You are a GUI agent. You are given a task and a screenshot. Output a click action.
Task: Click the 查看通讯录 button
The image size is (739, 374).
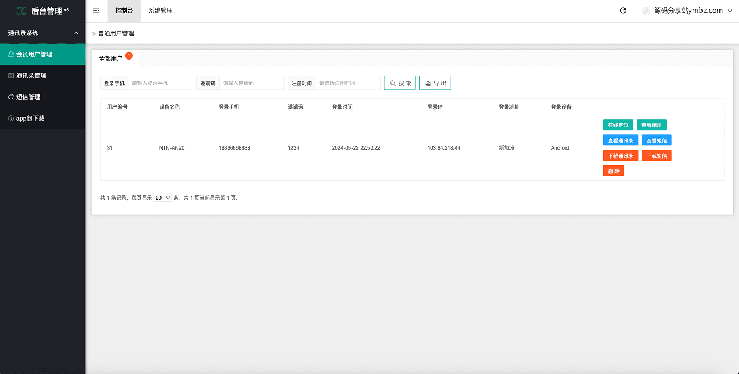click(621, 140)
